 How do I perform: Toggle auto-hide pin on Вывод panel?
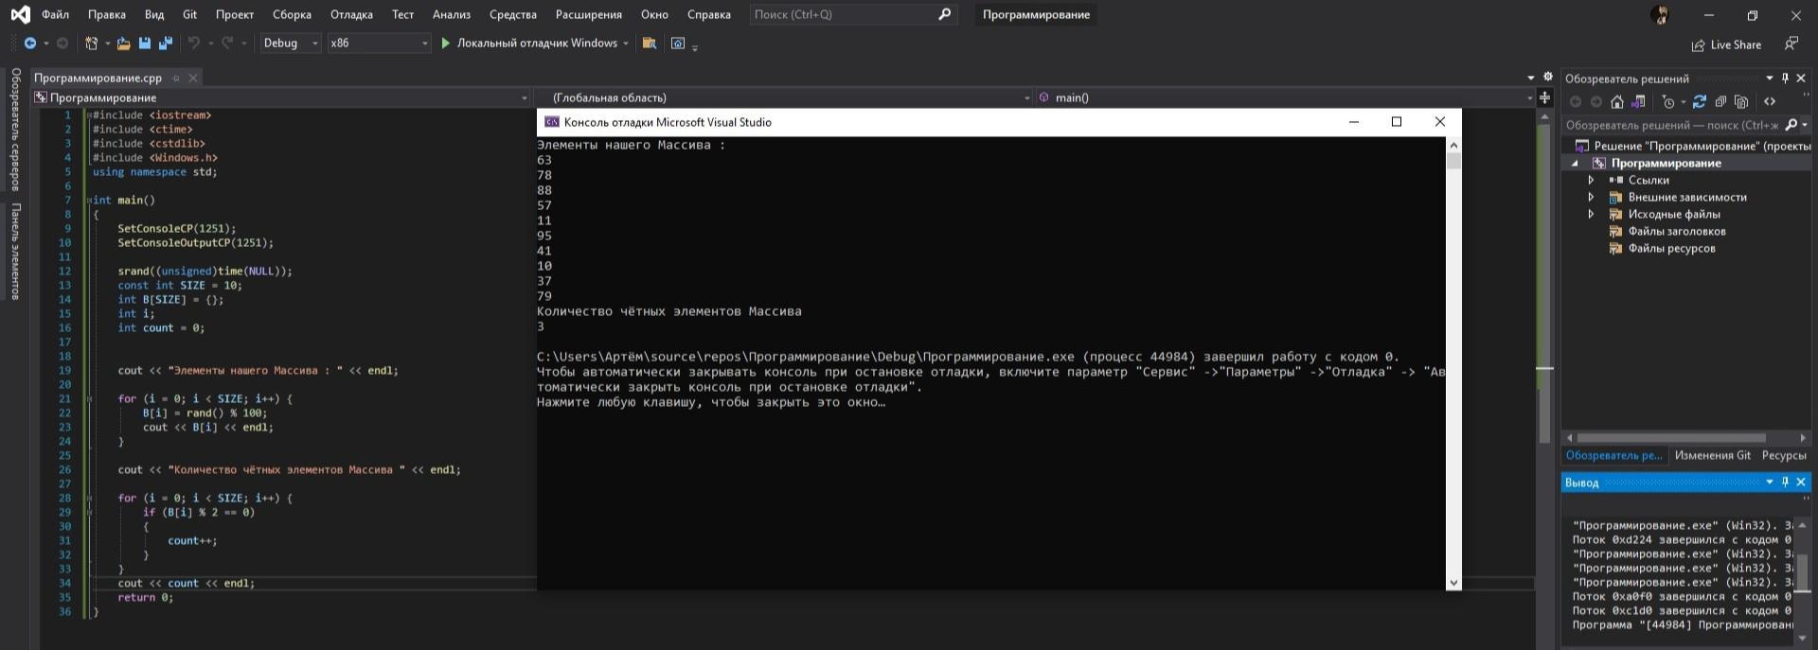click(x=1785, y=483)
